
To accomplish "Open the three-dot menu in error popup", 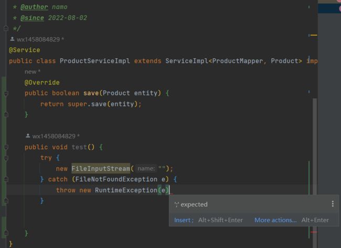I will click(333, 204).
